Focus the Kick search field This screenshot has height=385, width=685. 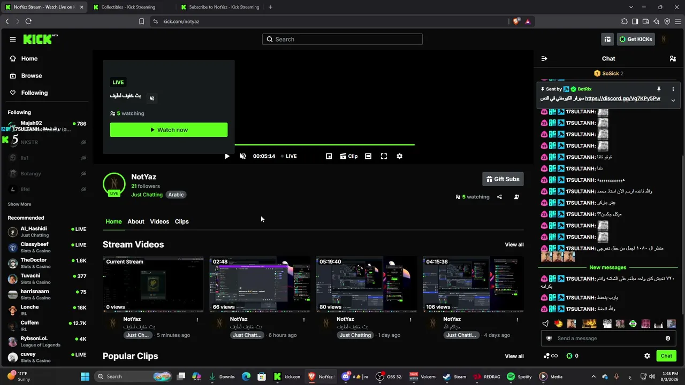coord(342,39)
